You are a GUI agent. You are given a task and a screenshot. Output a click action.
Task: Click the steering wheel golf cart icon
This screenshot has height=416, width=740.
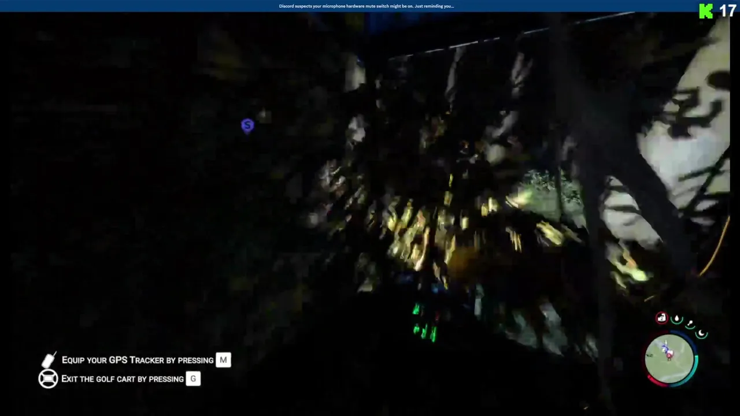click(48, 379)
